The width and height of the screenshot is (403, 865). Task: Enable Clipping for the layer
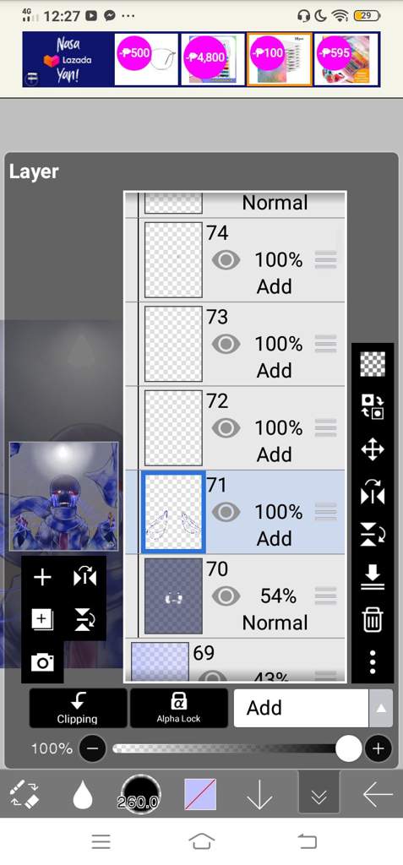point(78,708)
